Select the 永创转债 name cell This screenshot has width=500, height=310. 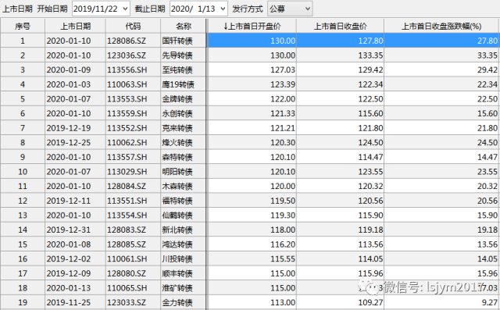tap(184, 113)
